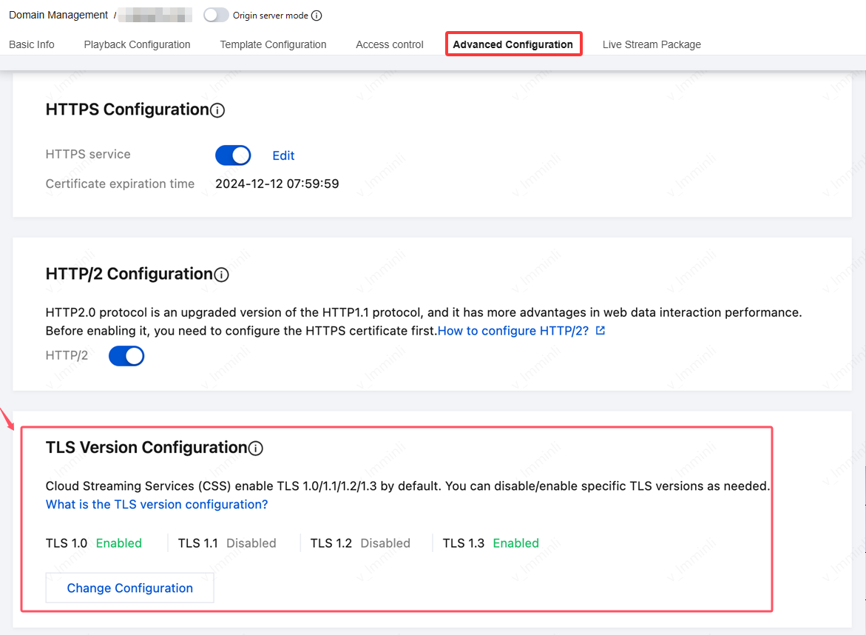
Task: Turn off the HTTP/2 switch
Action: click(126, 357)
